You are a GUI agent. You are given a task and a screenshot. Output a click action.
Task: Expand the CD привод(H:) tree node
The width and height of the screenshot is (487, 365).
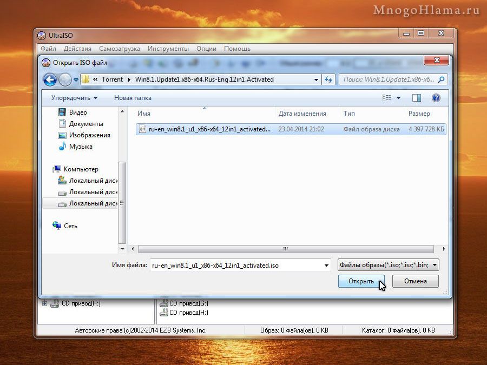45,303
